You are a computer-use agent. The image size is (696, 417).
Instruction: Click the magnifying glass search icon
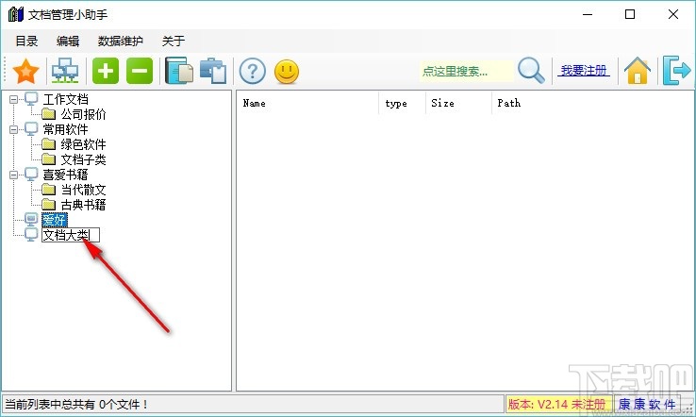[531, 71]
